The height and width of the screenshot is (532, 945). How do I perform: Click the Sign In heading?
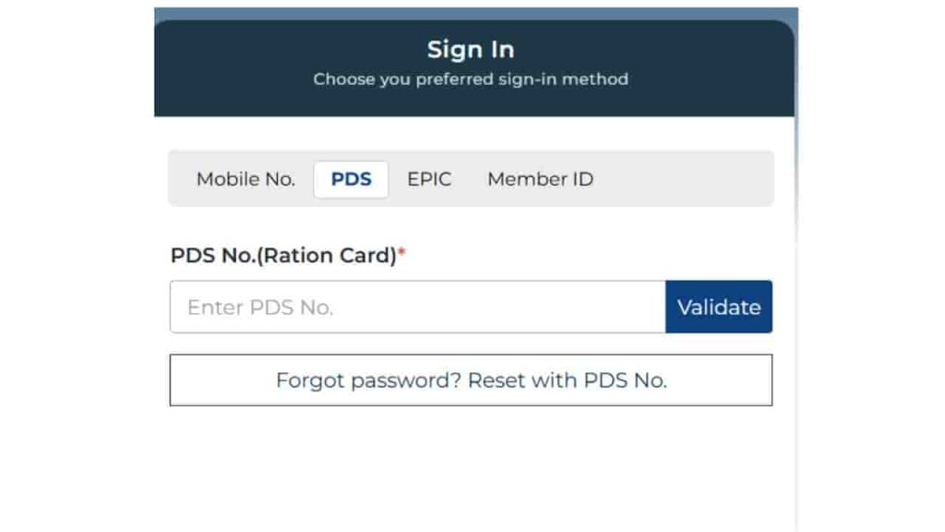coord(471,50)
